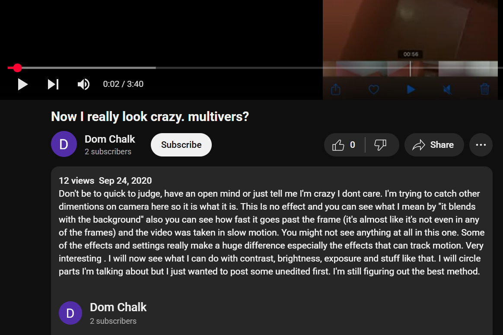503x335 pixels.
Task: Click the share icon in video frame
Action: pos(335,89)
